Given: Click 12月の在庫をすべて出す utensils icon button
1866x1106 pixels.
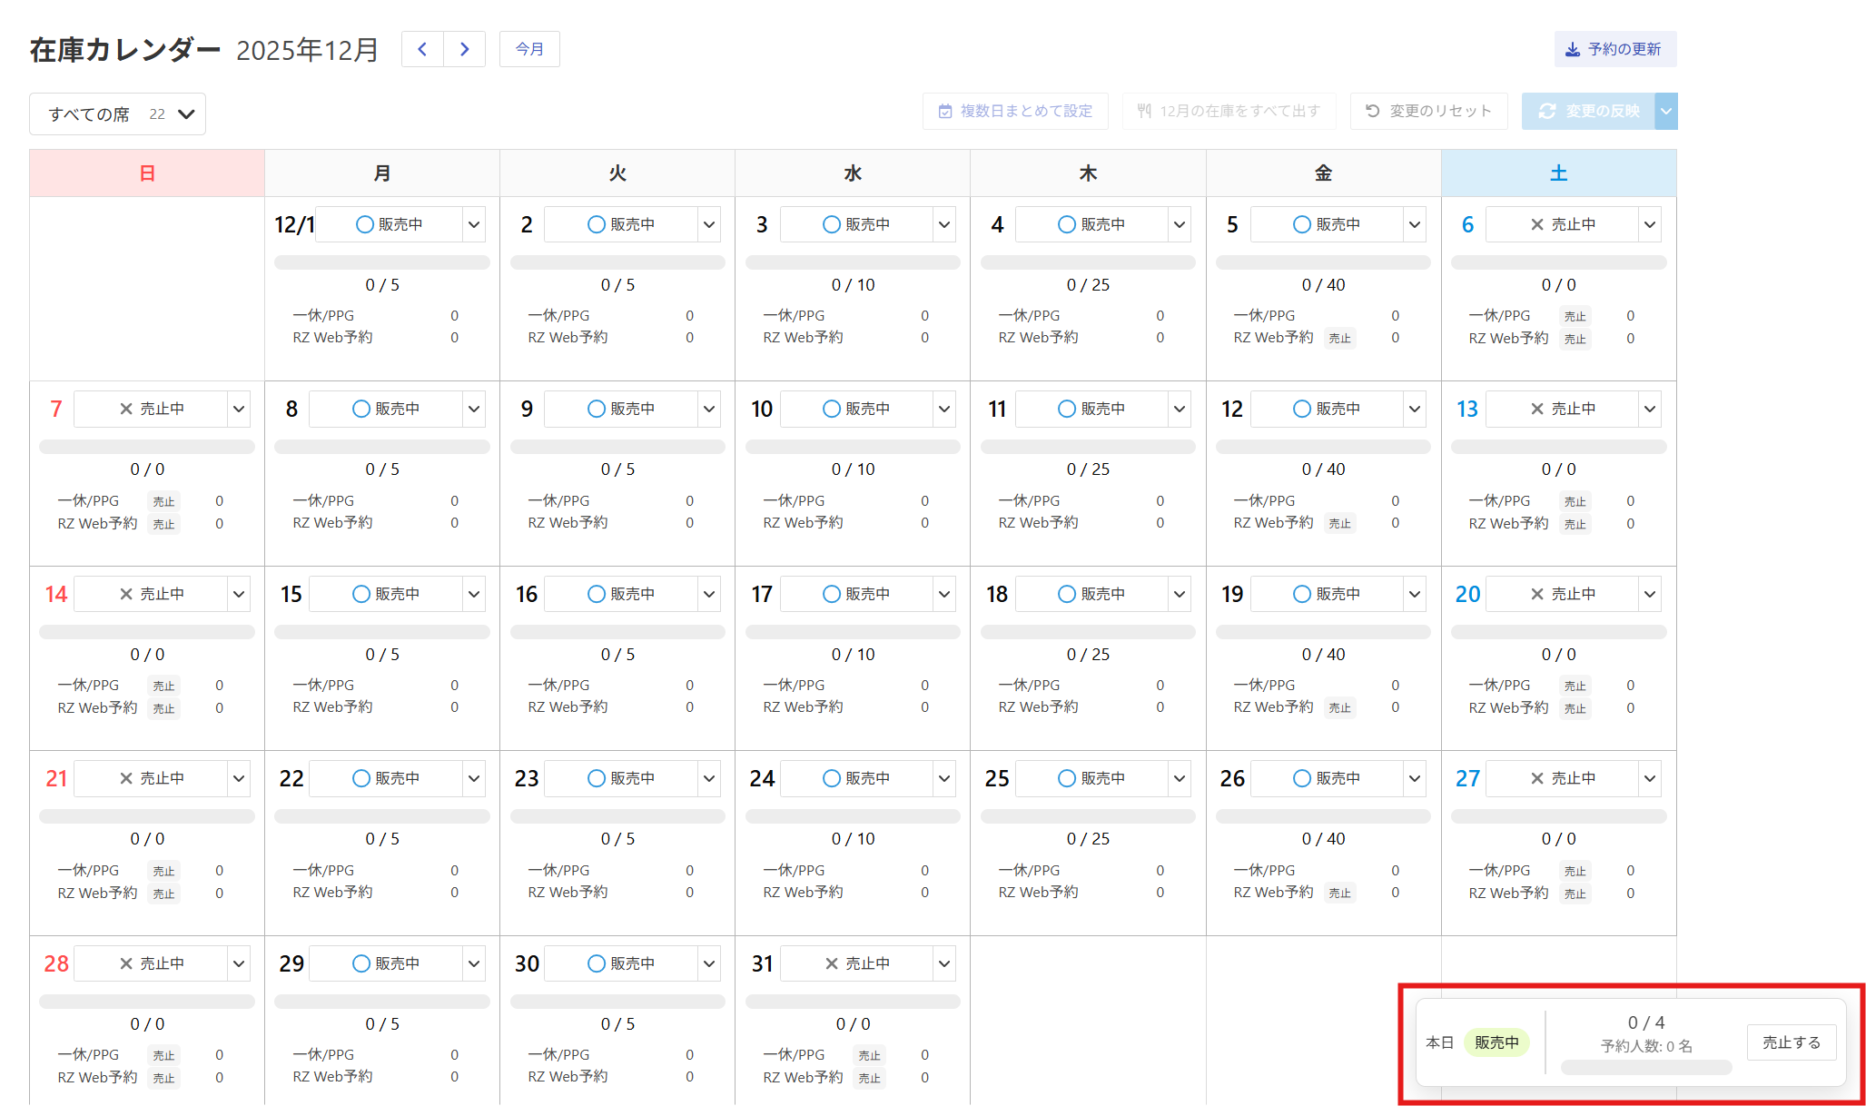Looking at the screenshot, I should pyautogui.click(x=1229, y=111).
